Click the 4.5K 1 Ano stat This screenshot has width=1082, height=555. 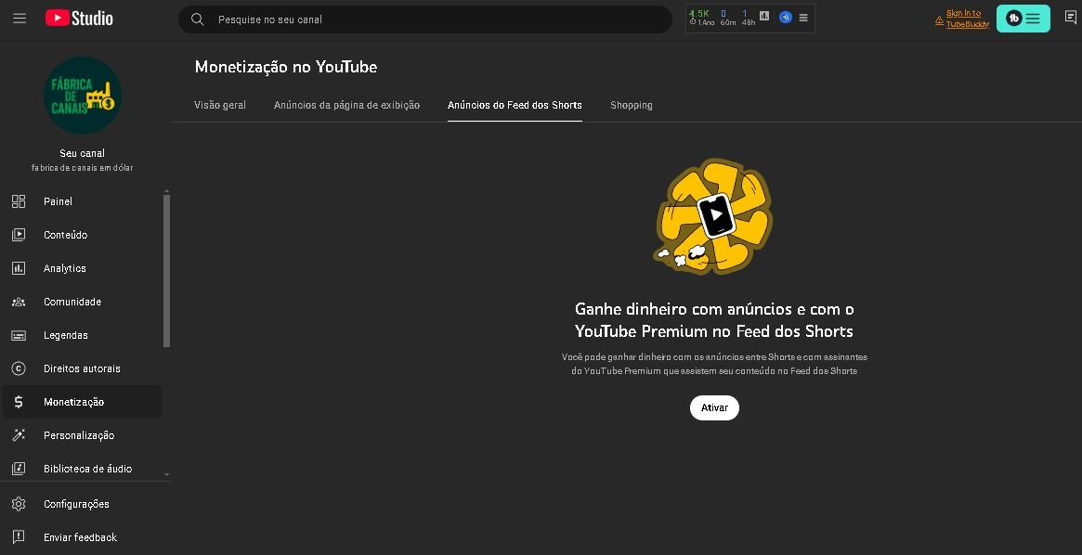[x=701, y=18]
